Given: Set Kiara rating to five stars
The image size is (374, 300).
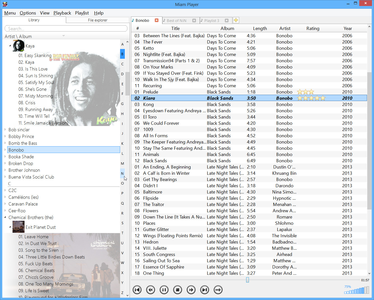Looking at the screenshot, I should (x=323, y=98).
